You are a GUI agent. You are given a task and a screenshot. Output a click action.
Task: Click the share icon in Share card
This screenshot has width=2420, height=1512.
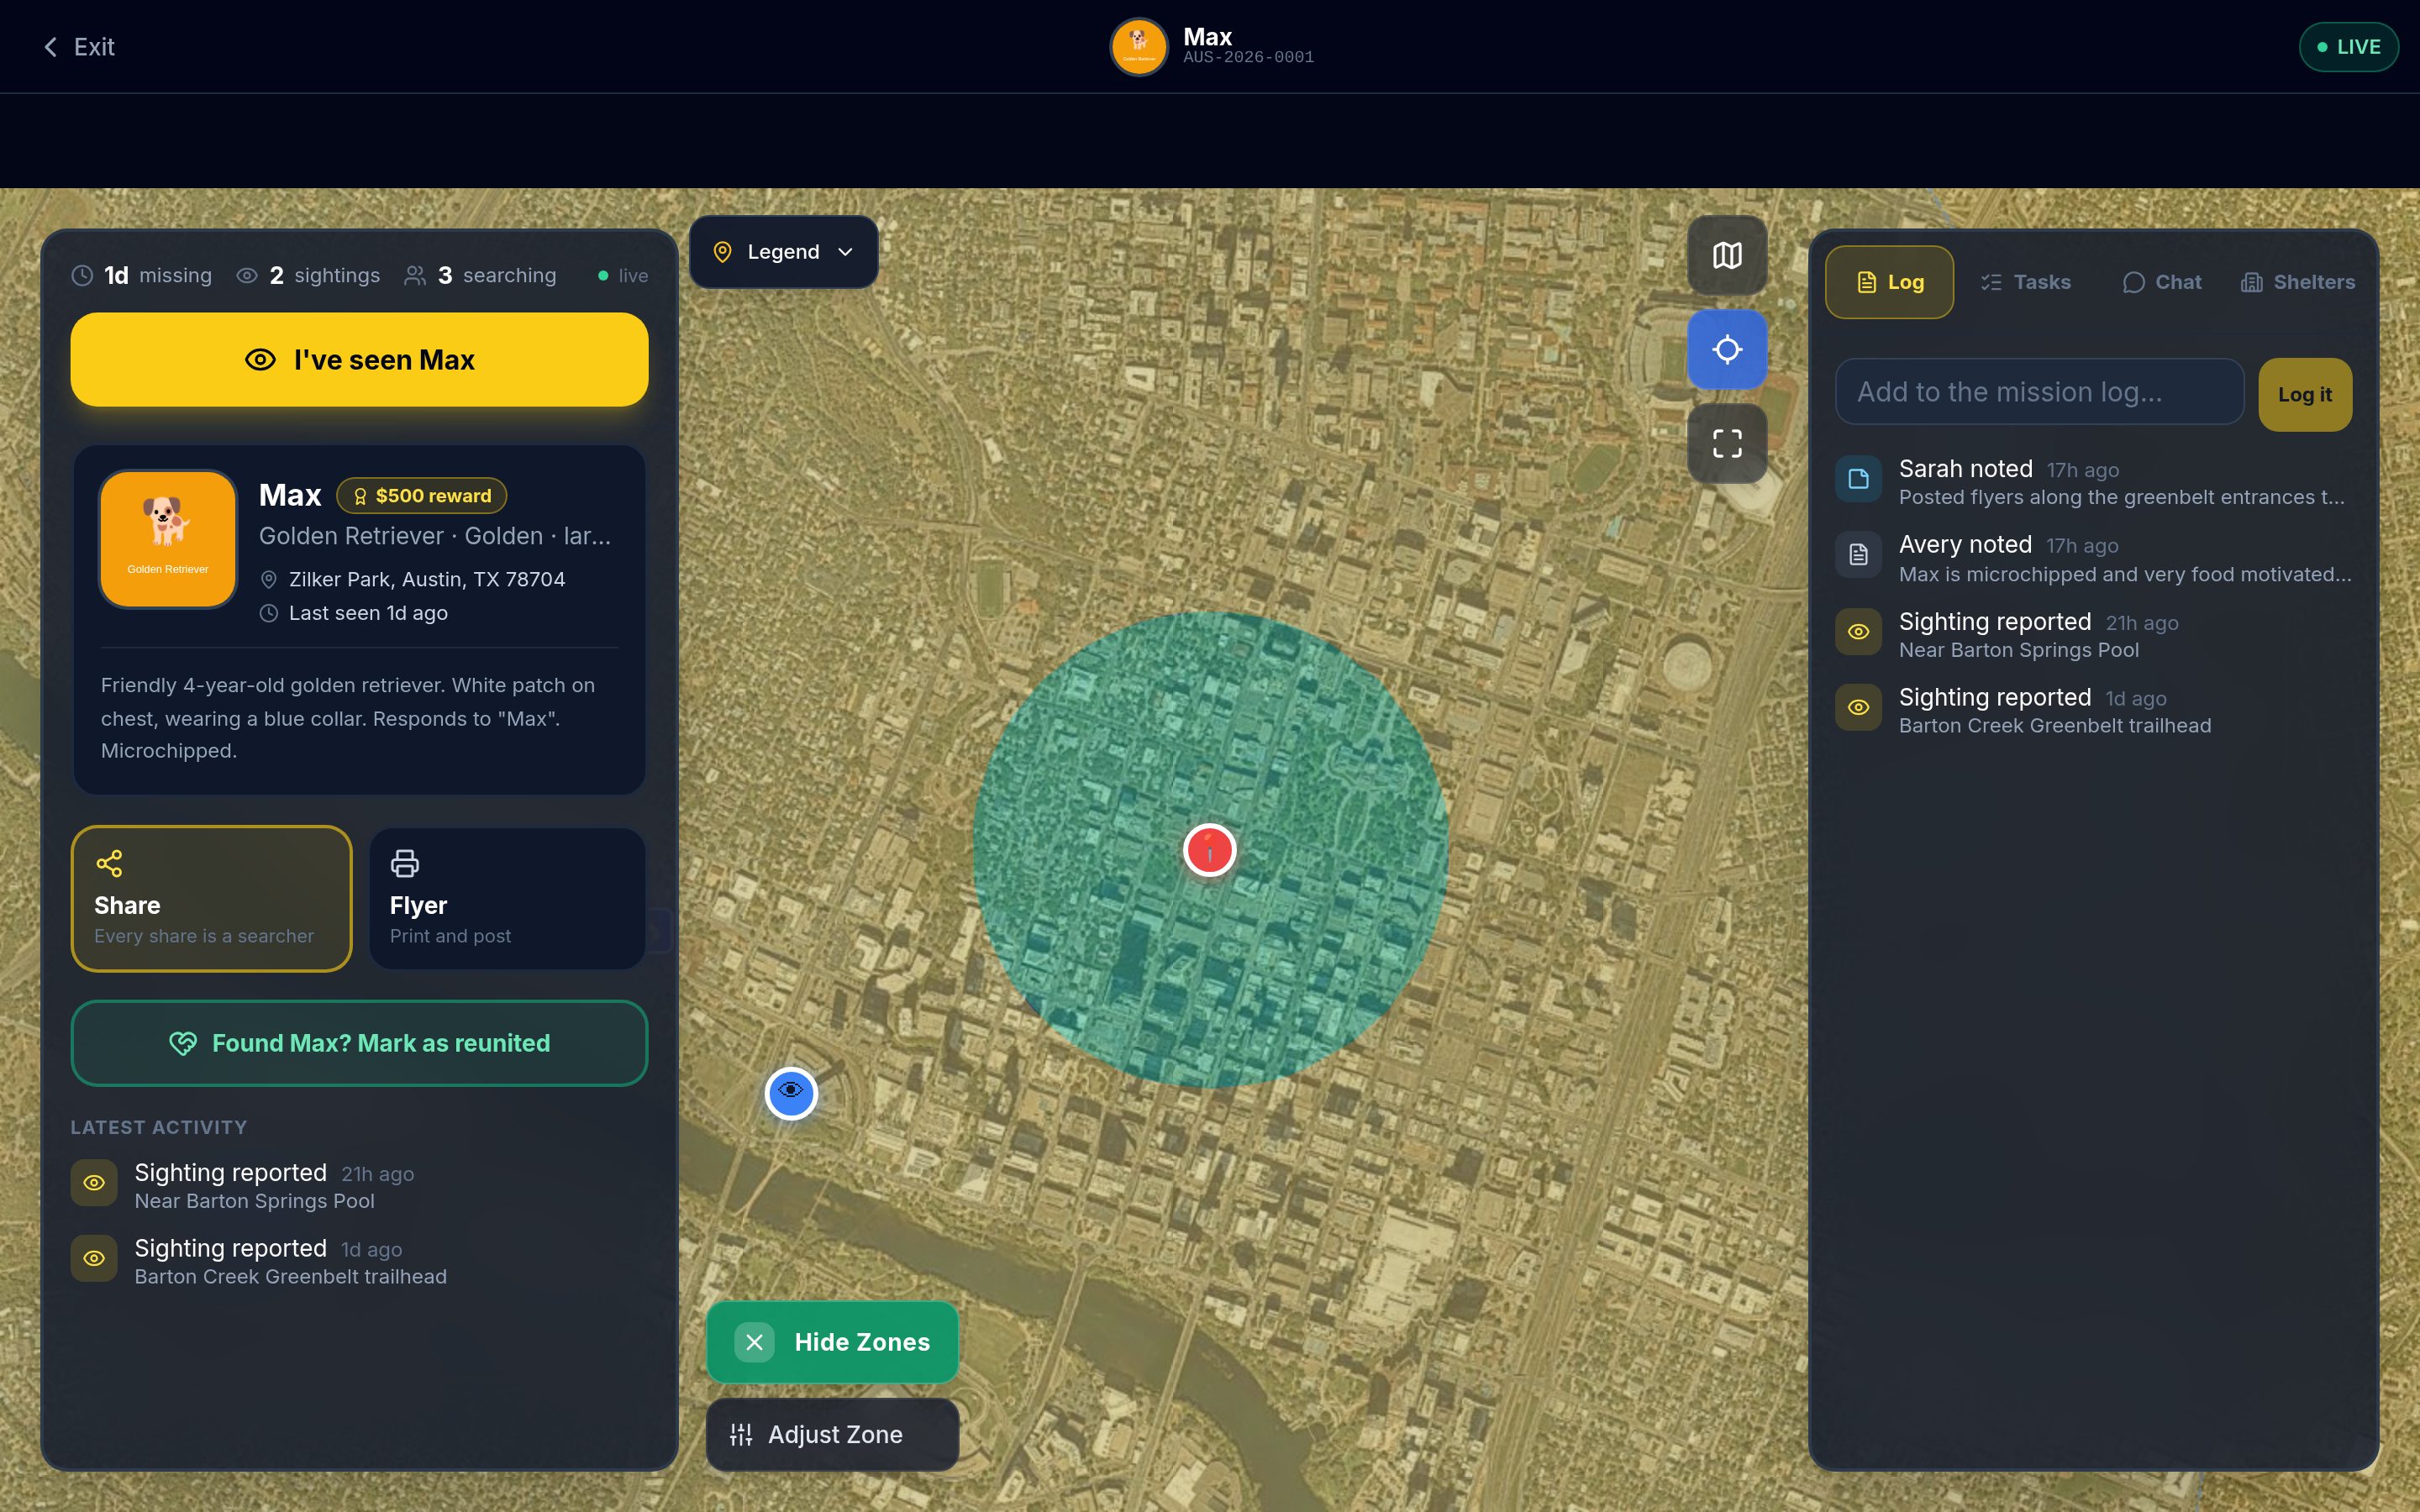(109, 863)
